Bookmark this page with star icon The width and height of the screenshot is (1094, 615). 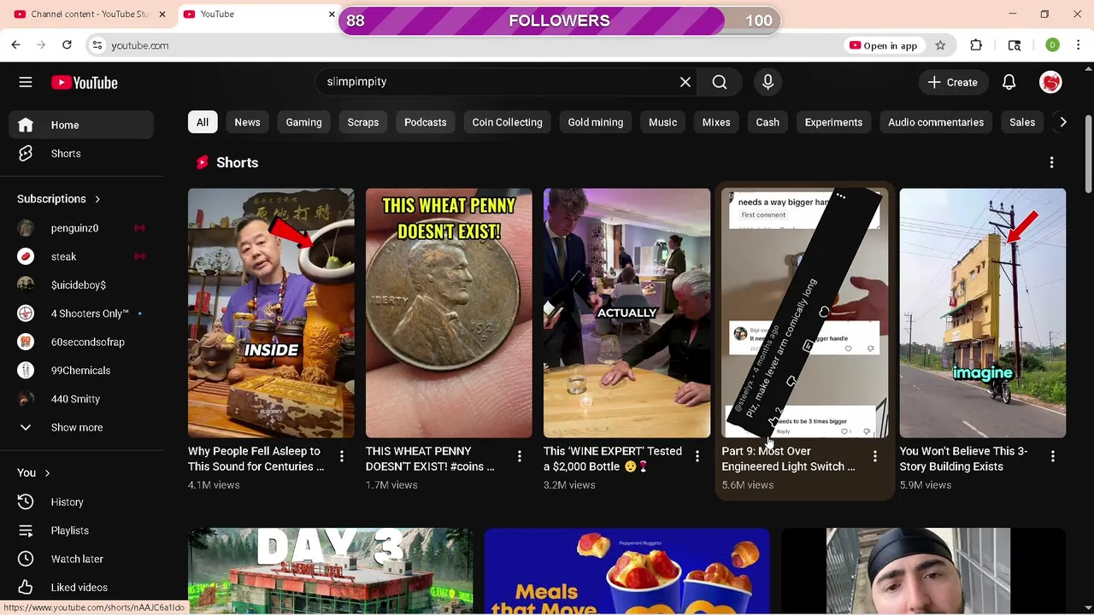click(x=940, y=45)
